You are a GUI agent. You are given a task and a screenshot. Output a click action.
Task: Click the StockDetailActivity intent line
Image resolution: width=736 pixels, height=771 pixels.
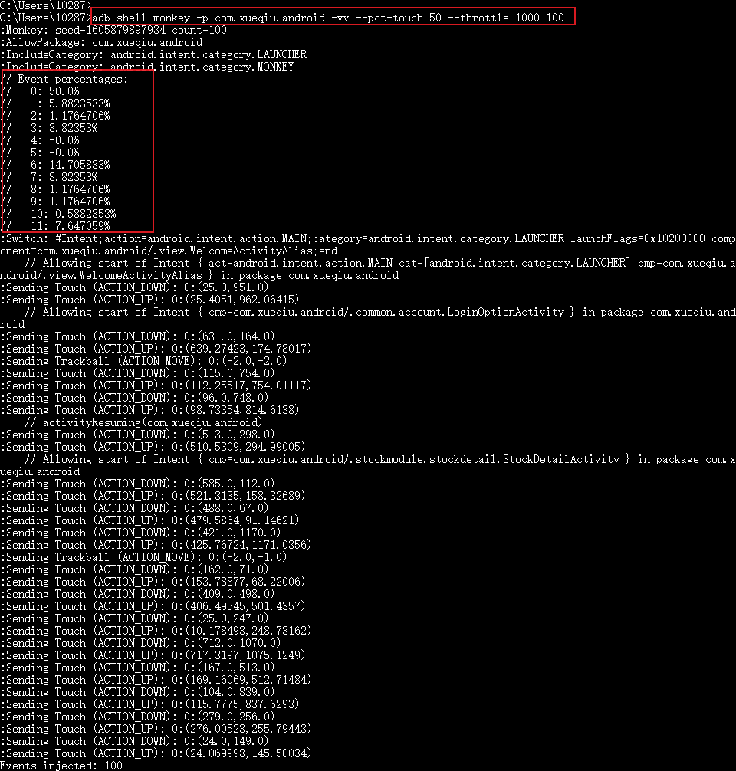(368, 465)
